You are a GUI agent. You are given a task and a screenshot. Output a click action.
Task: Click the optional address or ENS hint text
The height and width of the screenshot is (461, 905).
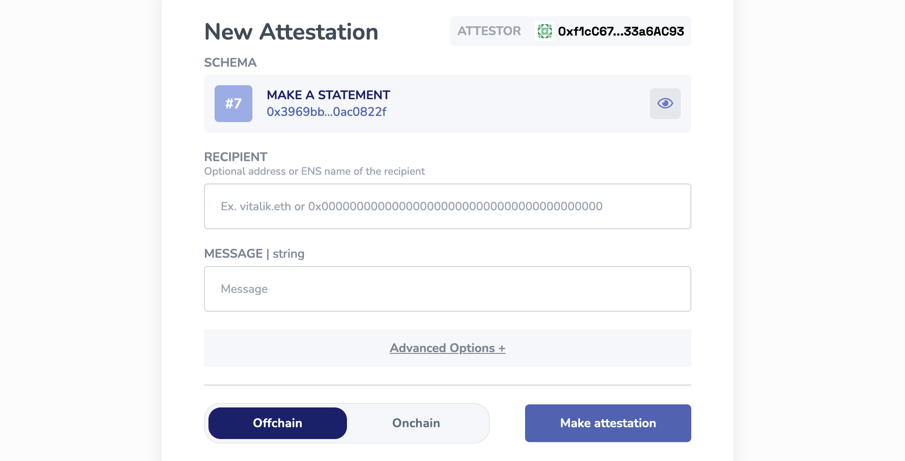click(314, 171)
